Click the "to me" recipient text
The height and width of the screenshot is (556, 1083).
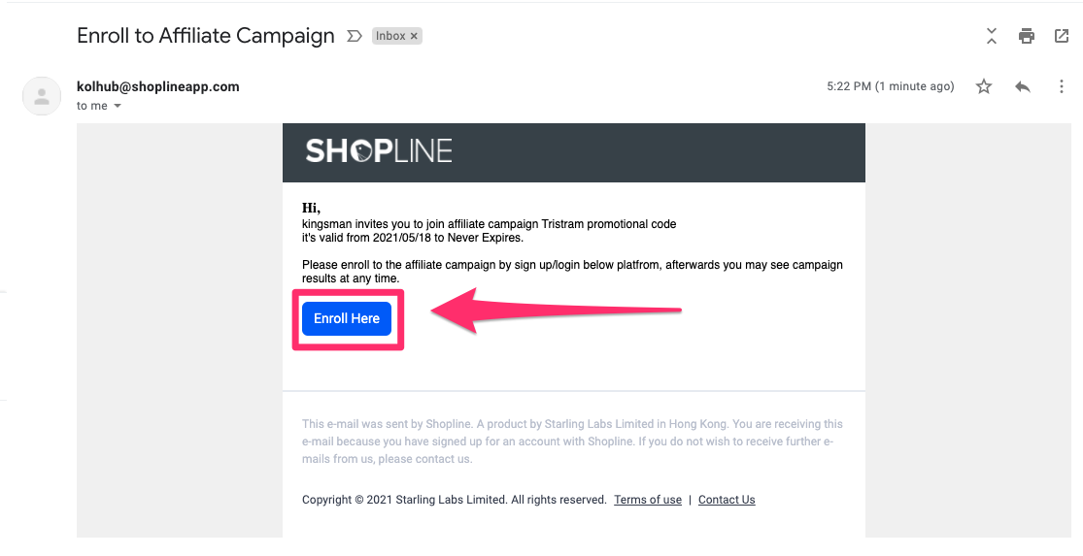click(x=92, y=106)
